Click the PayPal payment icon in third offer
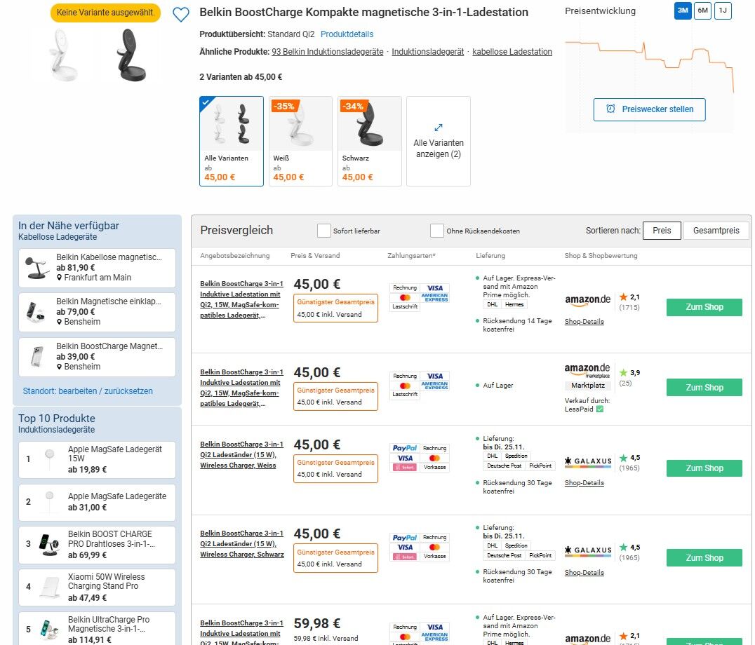This screenshot has width=755, height=645. pos(405,448)
